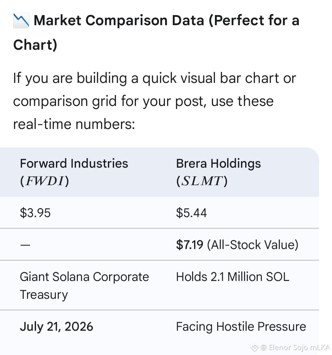Select the $3.95 price cell
This screenshot has height=355, width=332.
[x=35, y=213]
